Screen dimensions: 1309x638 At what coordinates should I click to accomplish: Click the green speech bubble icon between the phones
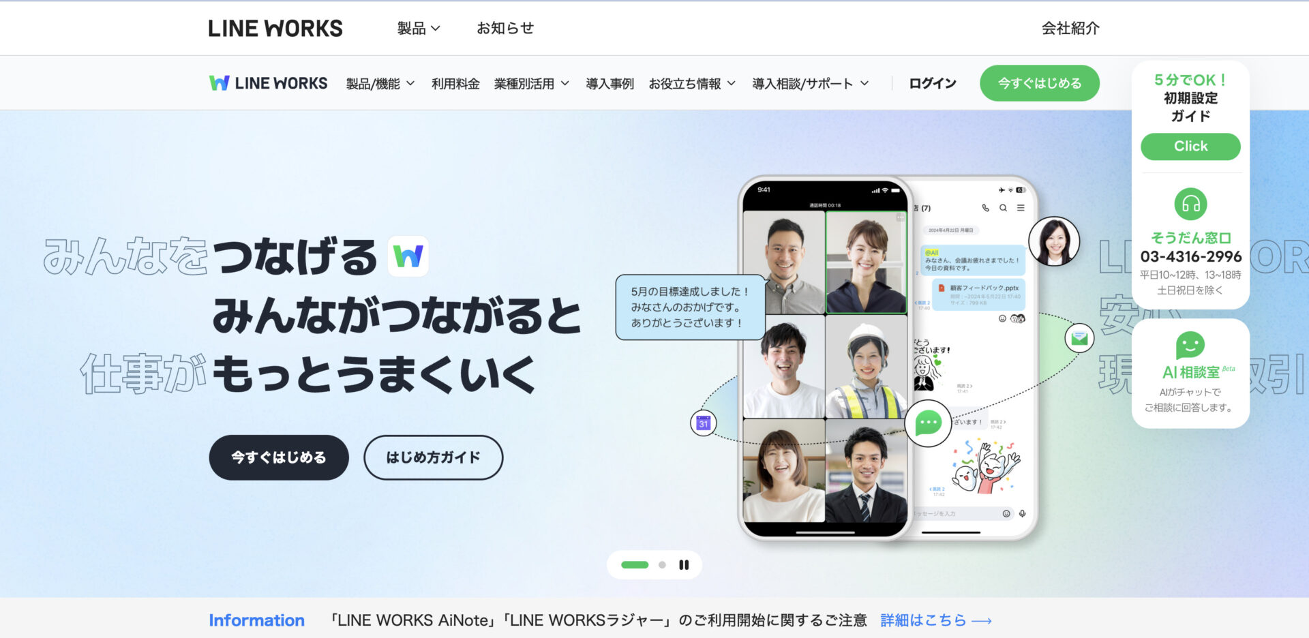point(929,424)
